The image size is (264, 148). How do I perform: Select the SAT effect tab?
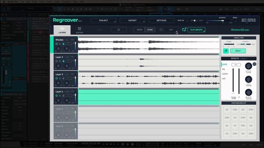point(224,79)
